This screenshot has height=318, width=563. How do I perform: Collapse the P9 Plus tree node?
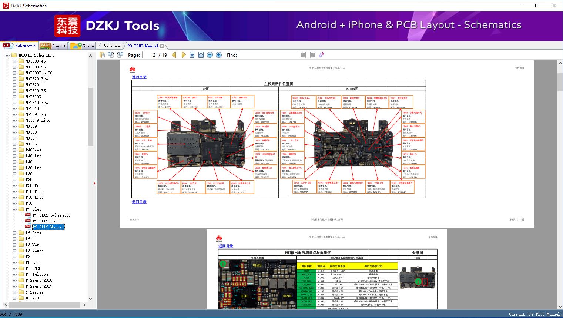point(14,209)
